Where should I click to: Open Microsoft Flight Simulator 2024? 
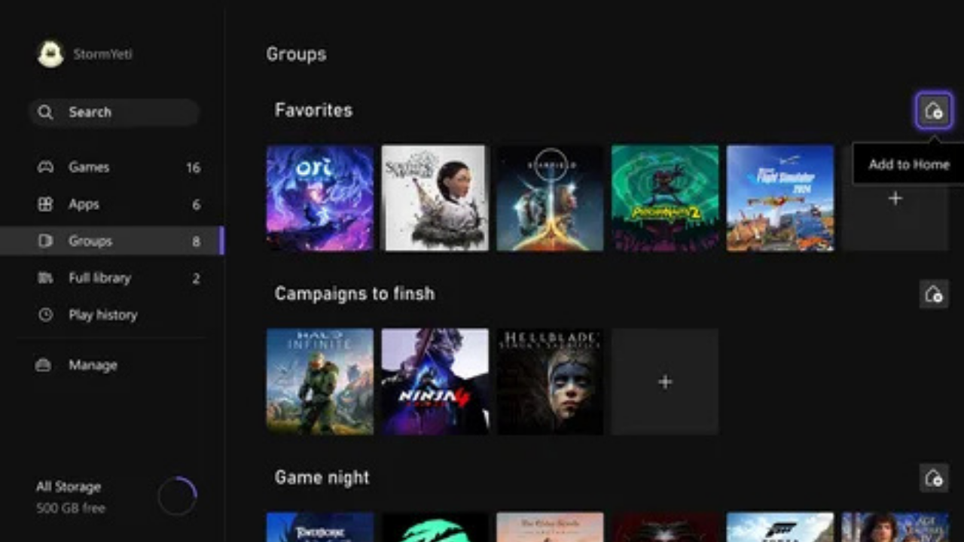(x=780, y=198)
